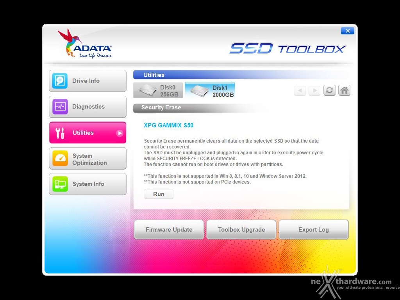Screen dimensions: 400x300
Task: Select the Utilities menu item
Action: click(87, 133)
